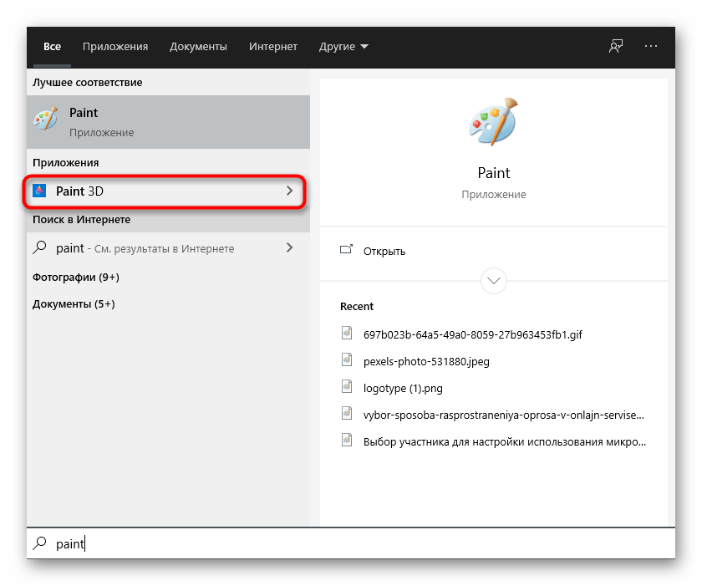Click the search input field containing paint
The height and width of the screenshot is (586, 702).
[x=334, y=544]
